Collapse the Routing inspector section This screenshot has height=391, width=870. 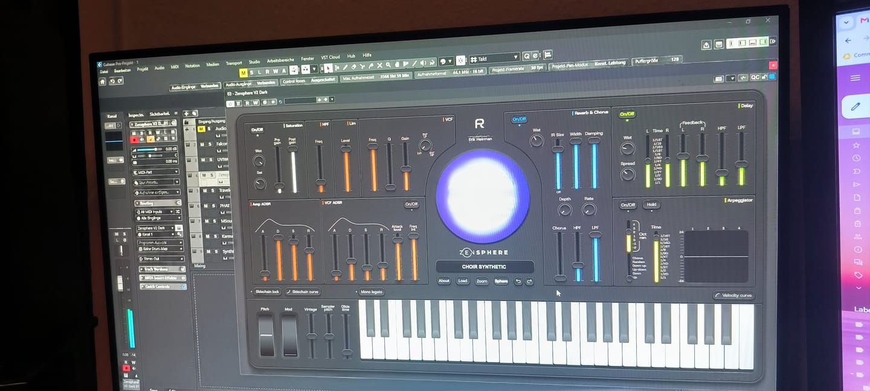(x=157, y=203)
